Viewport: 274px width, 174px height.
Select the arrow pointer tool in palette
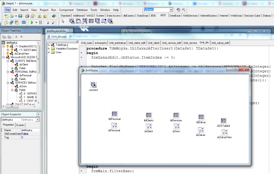coord(63,22)
